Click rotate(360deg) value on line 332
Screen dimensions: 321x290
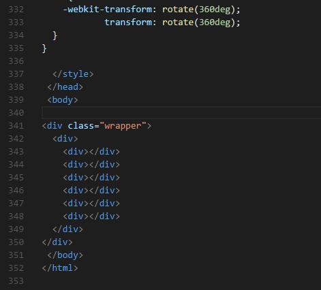(x=198, y=10)
